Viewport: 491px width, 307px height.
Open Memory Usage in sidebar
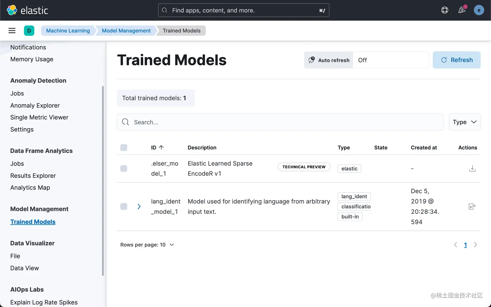pos(32,59)
